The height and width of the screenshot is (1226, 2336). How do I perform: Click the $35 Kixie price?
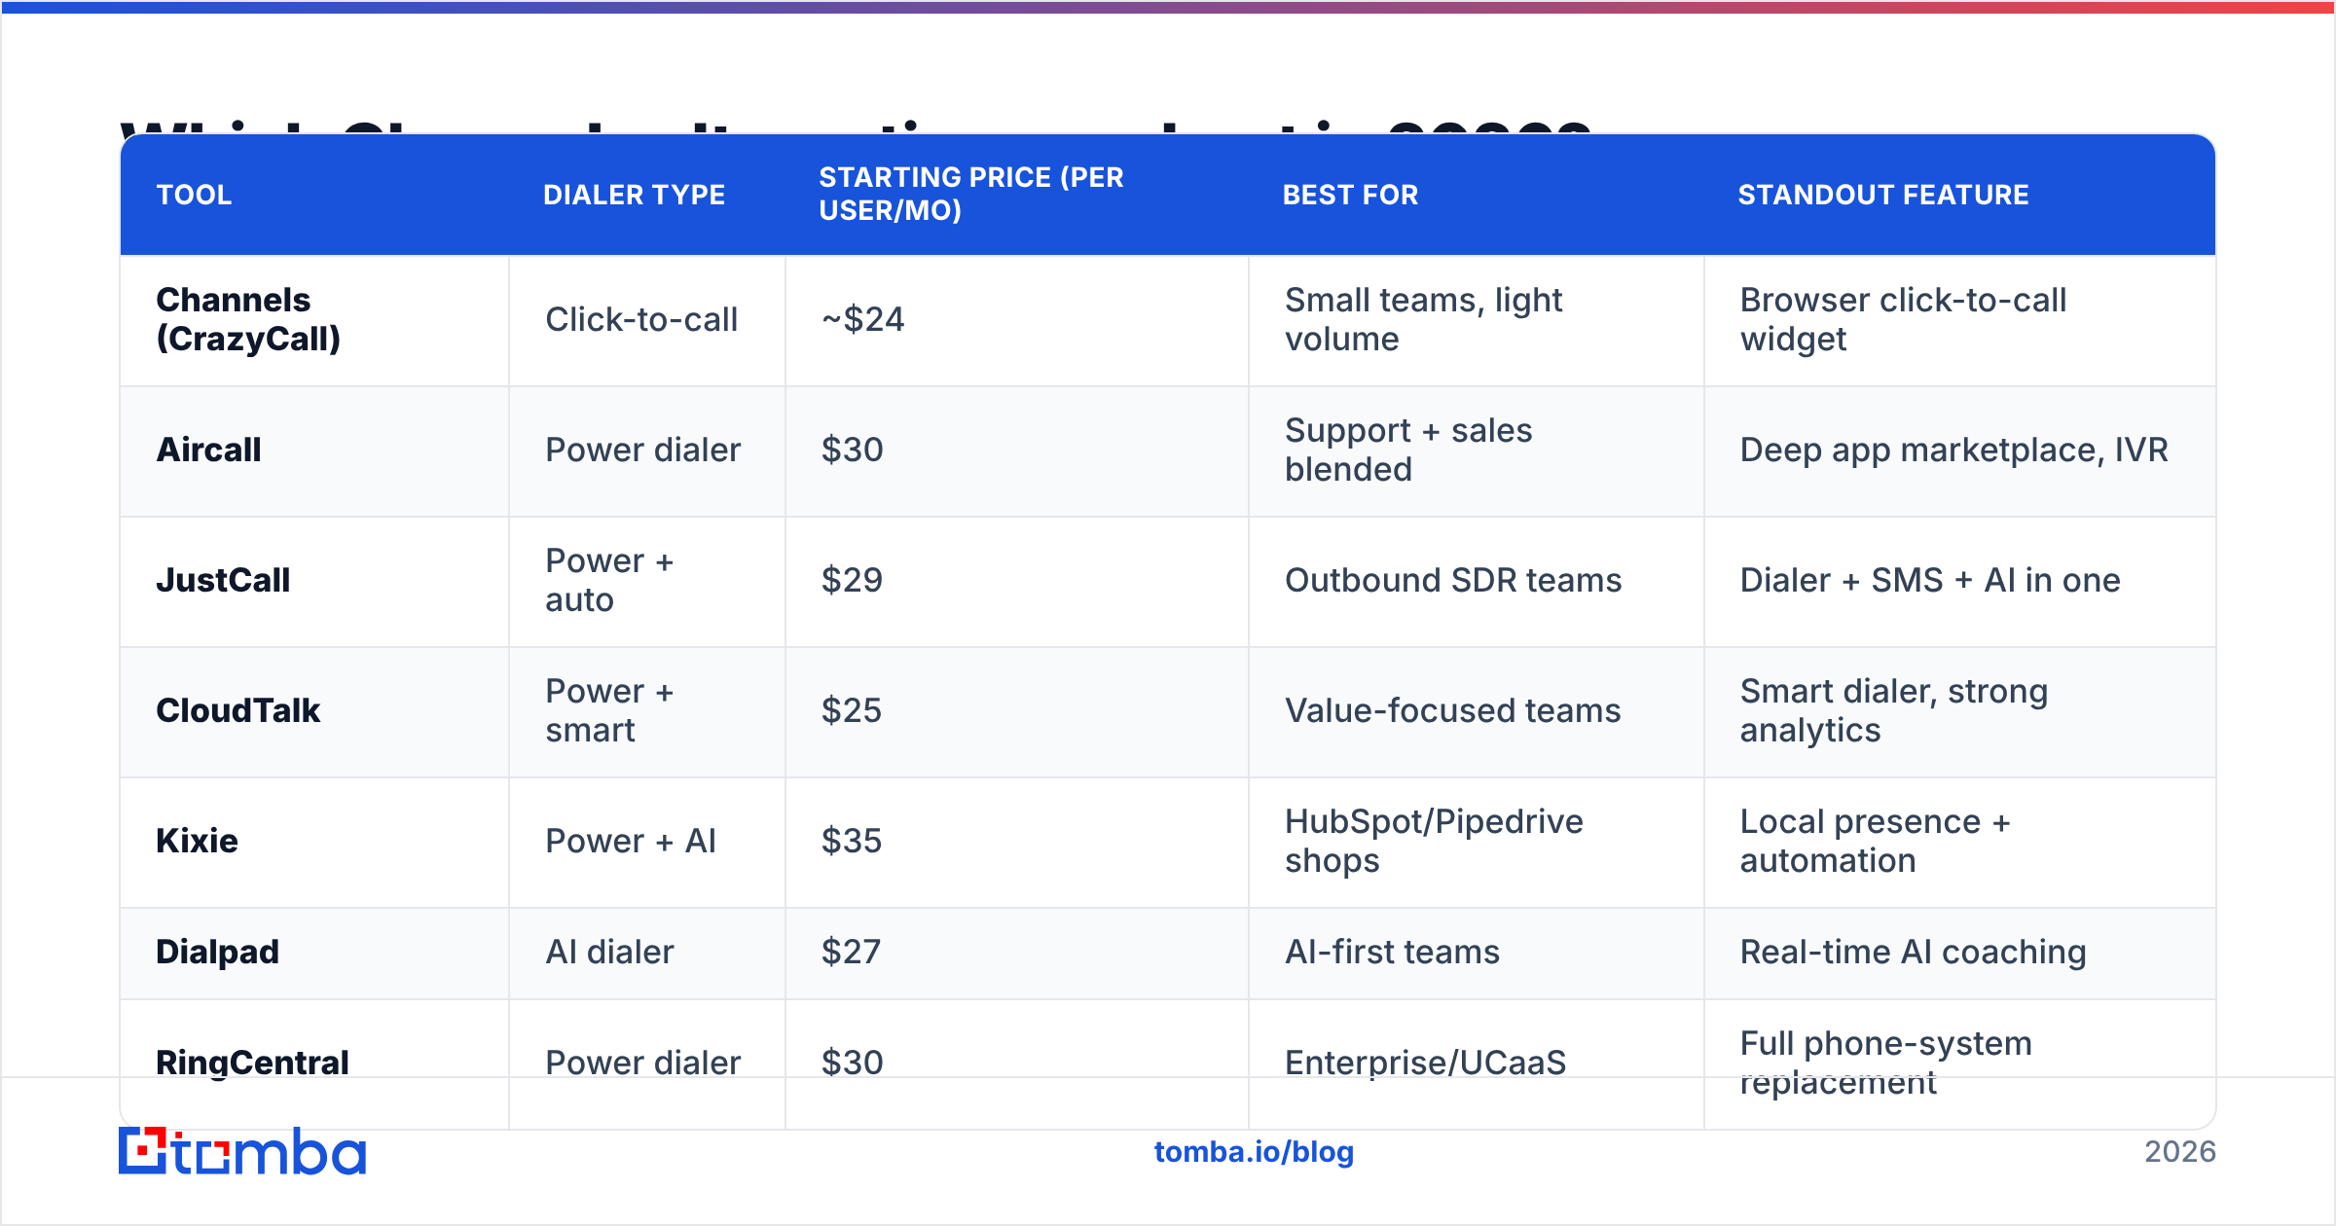[x=851, y=841]
